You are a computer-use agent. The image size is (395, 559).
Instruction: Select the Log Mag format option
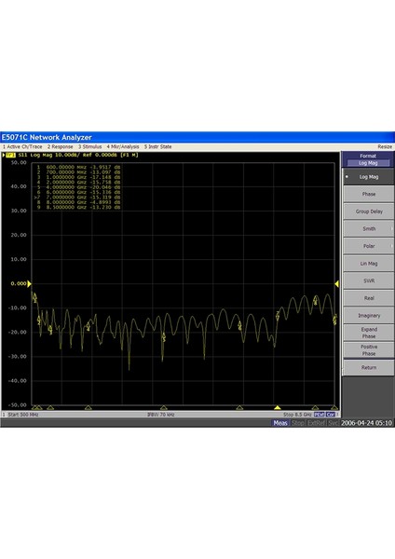point(369,177)
